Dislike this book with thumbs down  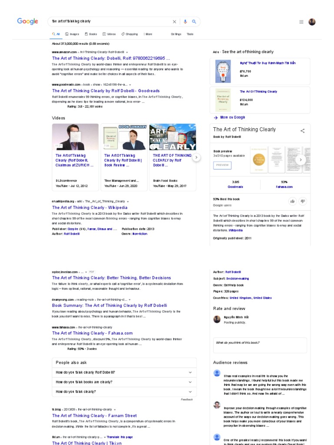click(x=303, y=201)
